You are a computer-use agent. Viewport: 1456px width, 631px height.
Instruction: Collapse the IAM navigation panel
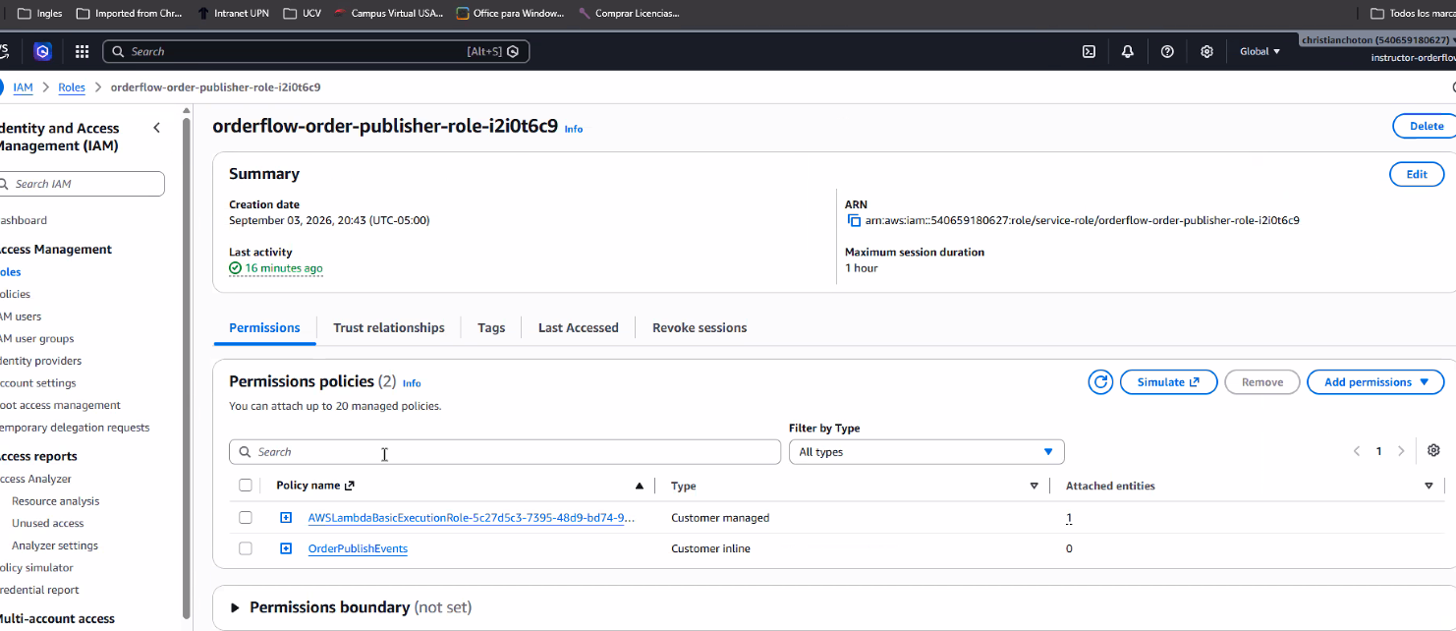point(156,128)
